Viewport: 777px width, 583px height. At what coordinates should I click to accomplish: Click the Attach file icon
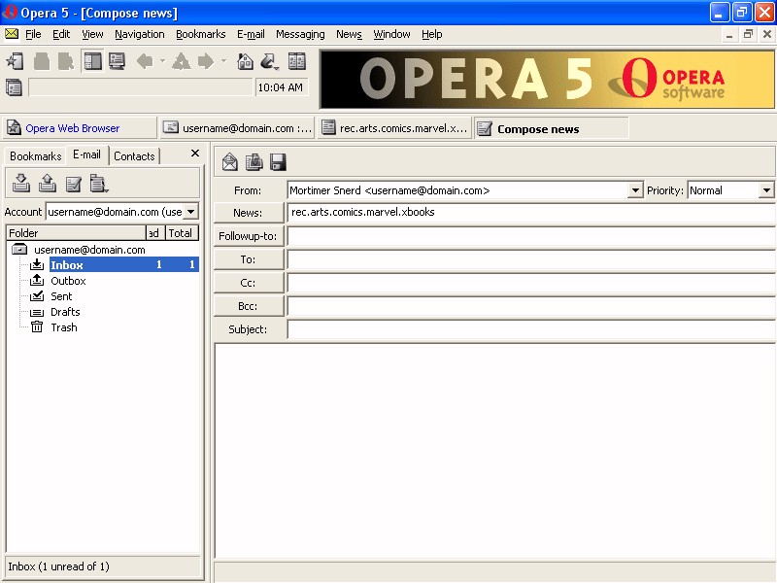coord(254,162)
